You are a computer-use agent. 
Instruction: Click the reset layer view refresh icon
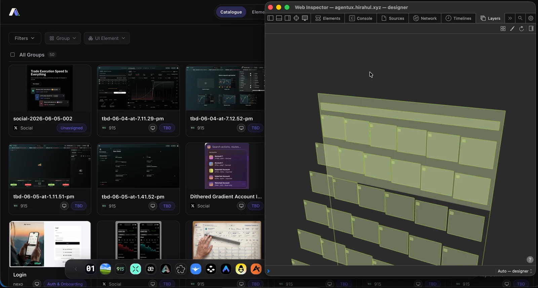[522, 29]
